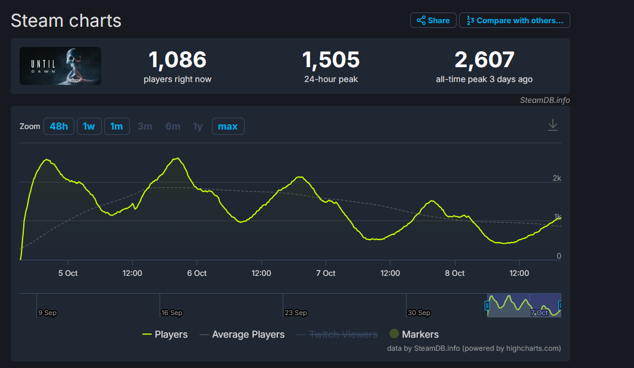The width and height of the screenshot is (634, 368).
Task: Click the SteamDB.info credit text
Action: tap(545, 100)
